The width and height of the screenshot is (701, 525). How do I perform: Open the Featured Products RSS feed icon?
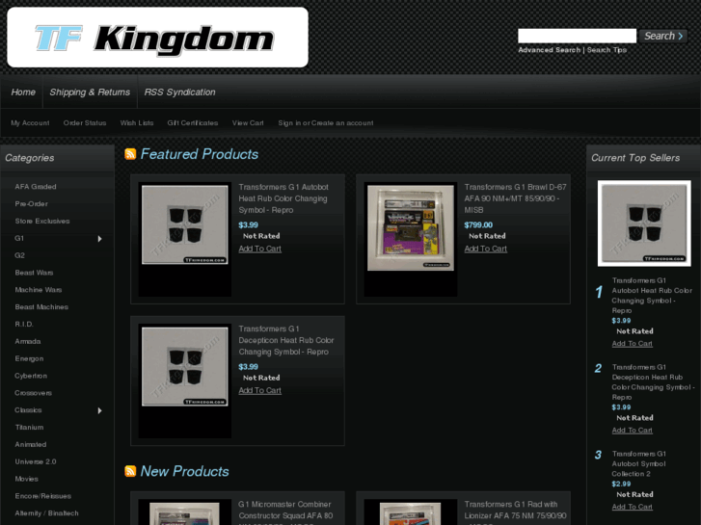(130, 154)
